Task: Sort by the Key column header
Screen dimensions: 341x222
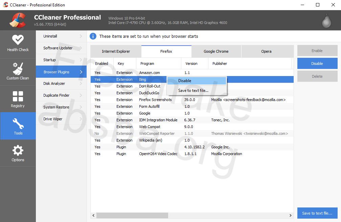Action: (125, 64)
